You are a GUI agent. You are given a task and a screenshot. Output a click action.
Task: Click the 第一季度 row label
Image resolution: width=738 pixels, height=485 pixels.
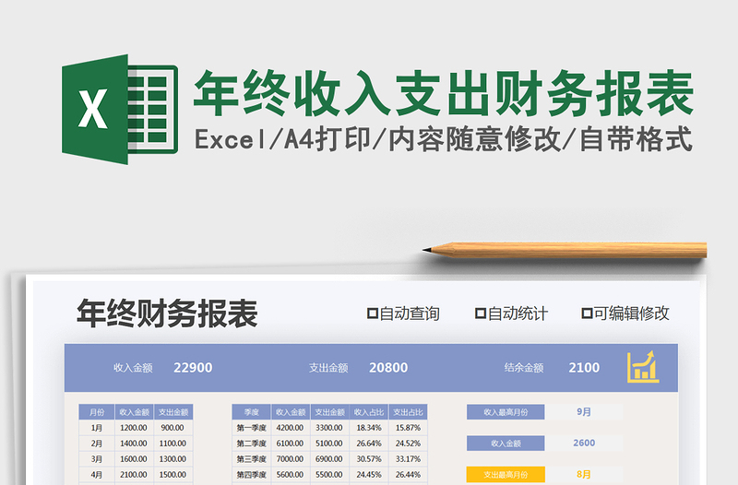[251, 428]
